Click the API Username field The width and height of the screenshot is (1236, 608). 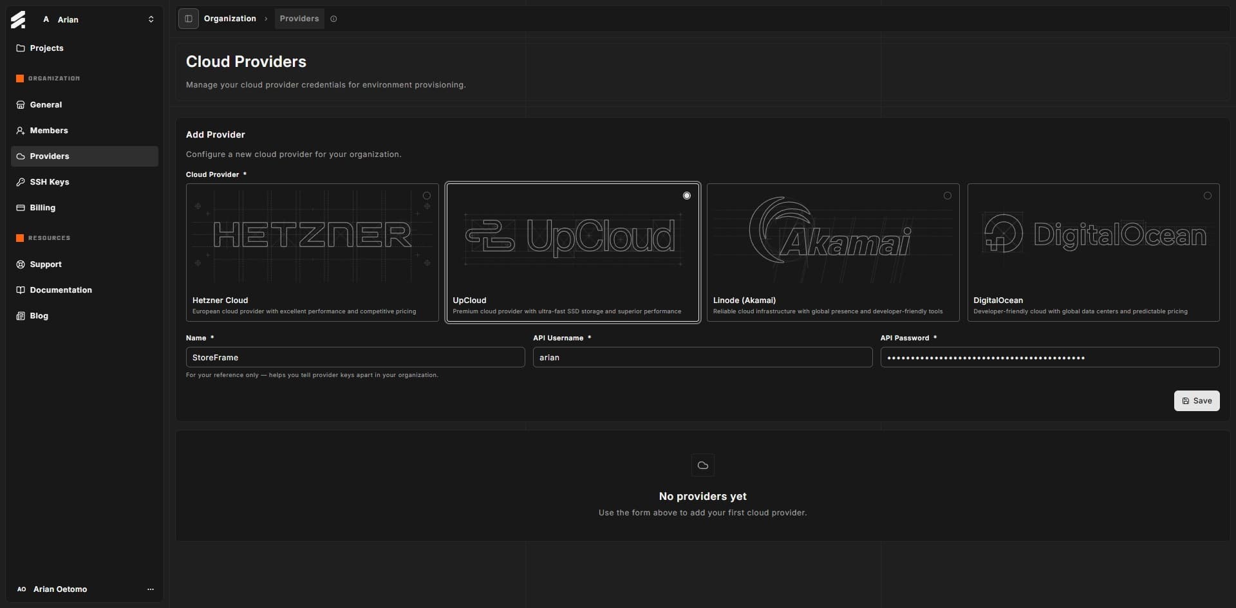[x=702, y=357]
